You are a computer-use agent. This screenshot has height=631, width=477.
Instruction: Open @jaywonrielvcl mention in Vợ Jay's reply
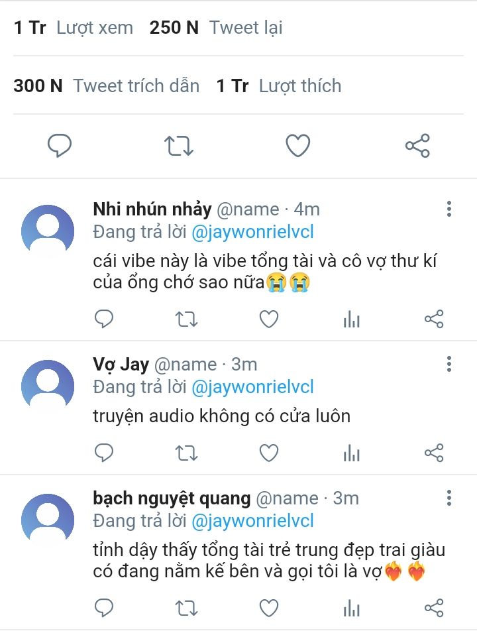(x=252, y=387)
